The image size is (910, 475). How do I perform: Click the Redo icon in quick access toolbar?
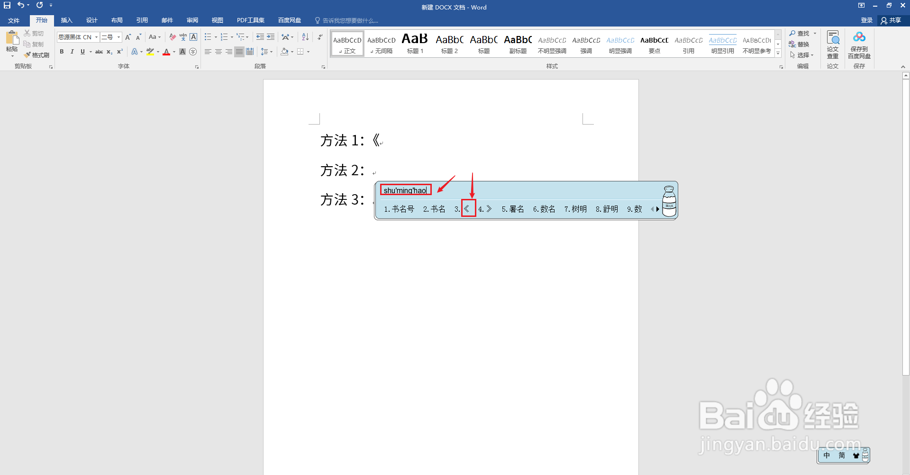click(39, 5)
